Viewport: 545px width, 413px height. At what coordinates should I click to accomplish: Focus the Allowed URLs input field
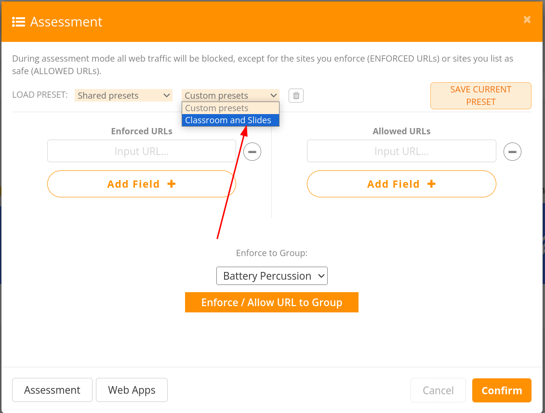tap(401, 151)
